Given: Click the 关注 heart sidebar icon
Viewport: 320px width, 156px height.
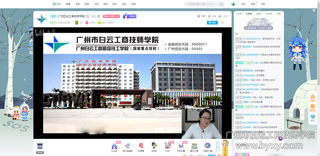Looking at the screenshot, I should 312,118.
